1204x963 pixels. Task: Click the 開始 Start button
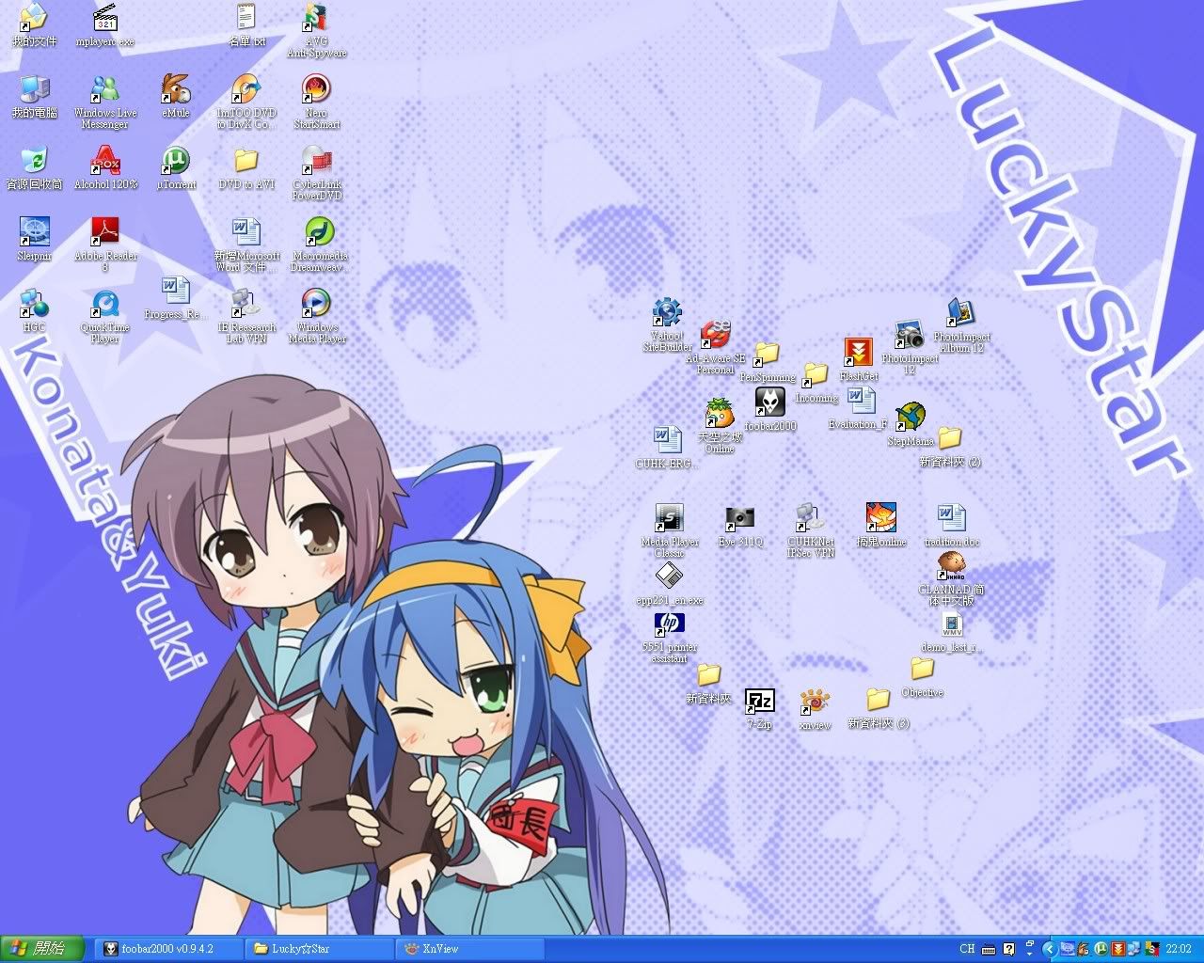[44, 949]
